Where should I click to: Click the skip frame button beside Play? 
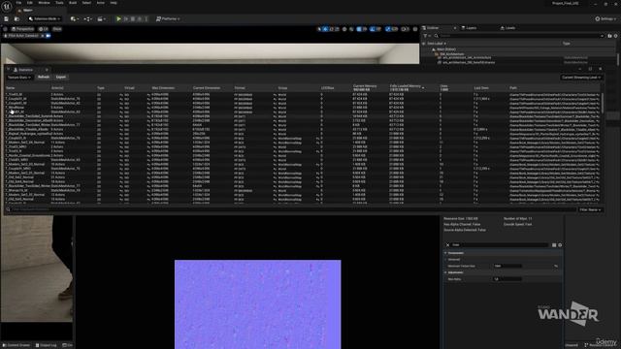(x=126, y=19)
